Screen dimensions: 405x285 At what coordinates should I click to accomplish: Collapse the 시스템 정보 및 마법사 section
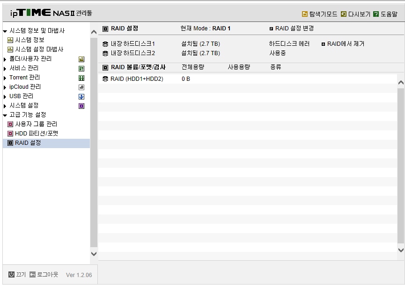point(5,31)
